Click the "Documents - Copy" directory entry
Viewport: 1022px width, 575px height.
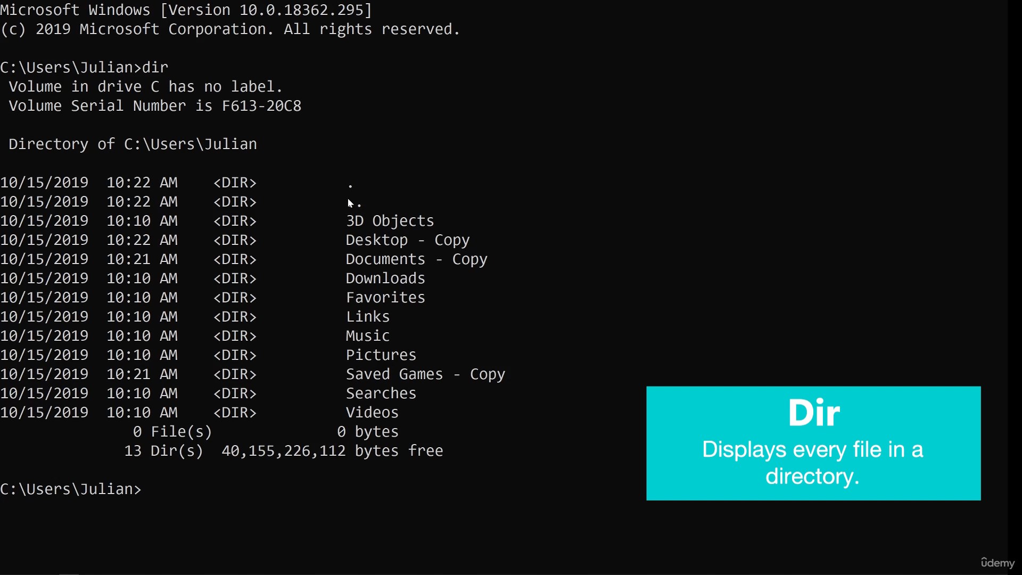tap(416, 259)
